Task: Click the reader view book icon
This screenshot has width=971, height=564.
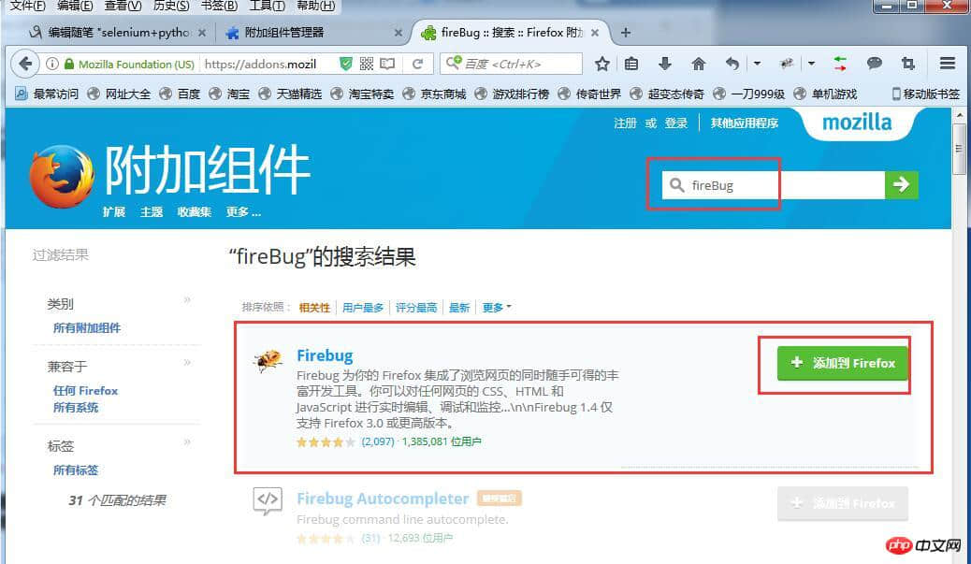Action: (x=387, y=64)
